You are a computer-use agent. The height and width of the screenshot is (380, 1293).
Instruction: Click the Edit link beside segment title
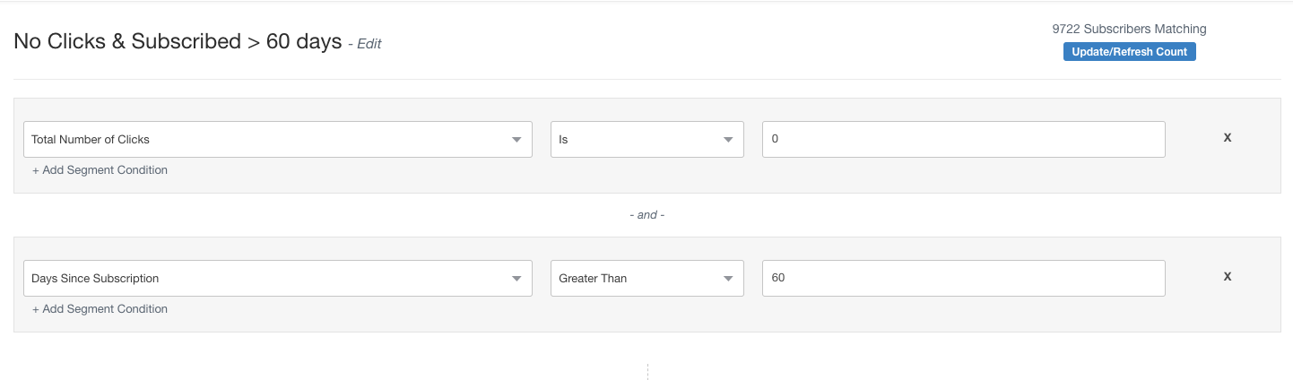click(x=369, y=44)
